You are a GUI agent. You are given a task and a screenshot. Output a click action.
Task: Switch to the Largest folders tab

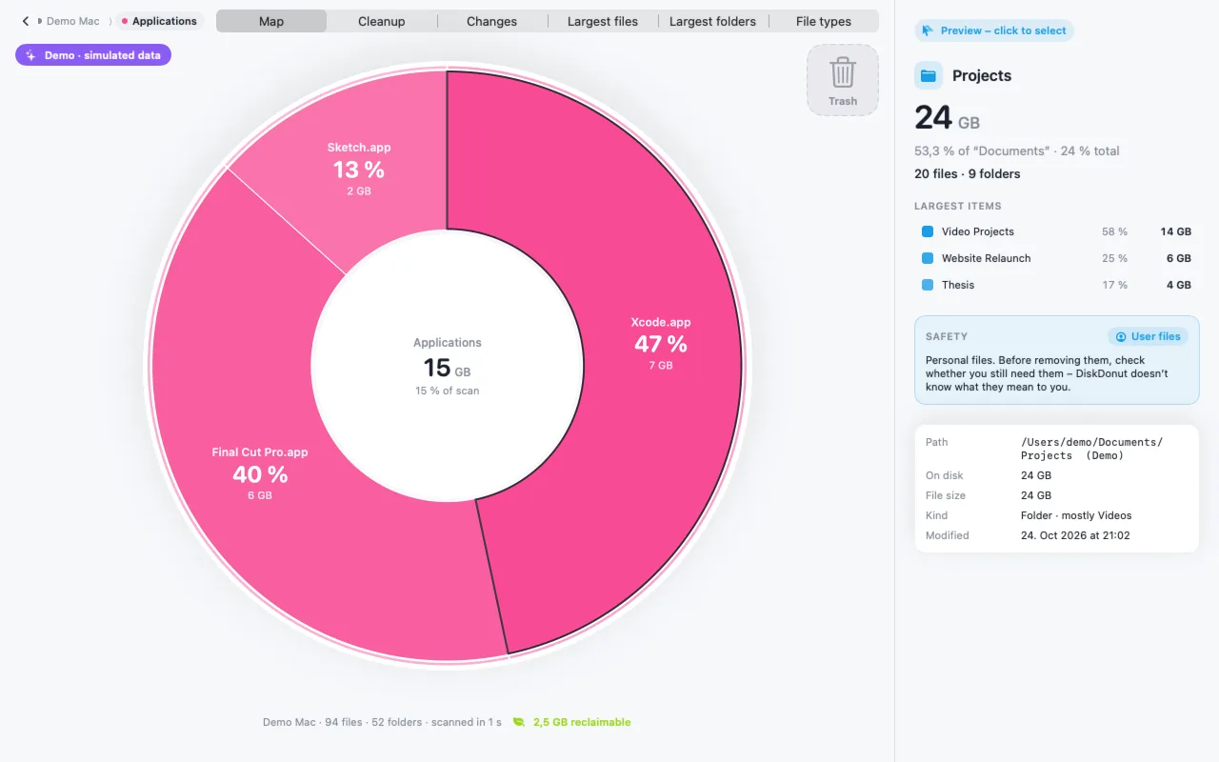coord(713,21)
